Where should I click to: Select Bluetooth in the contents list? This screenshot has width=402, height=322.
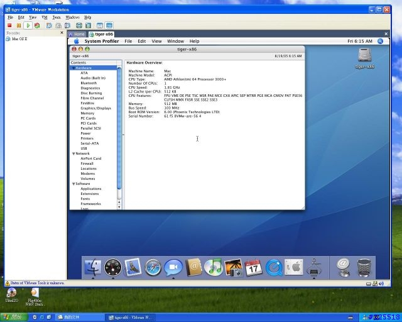tap(89, 83)
